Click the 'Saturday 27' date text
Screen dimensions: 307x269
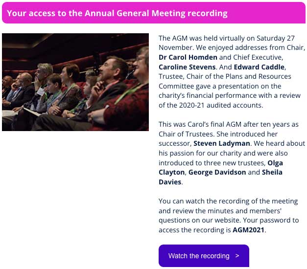click(276, 38)
